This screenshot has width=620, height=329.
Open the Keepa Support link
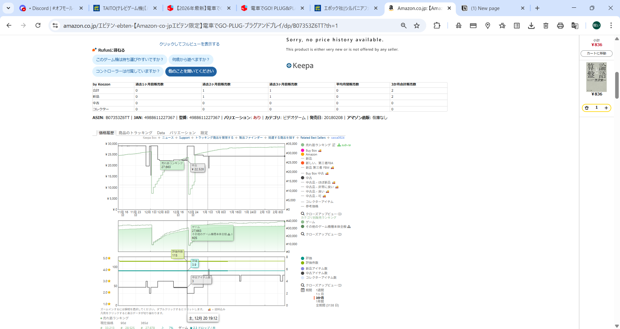click(184, 138)
